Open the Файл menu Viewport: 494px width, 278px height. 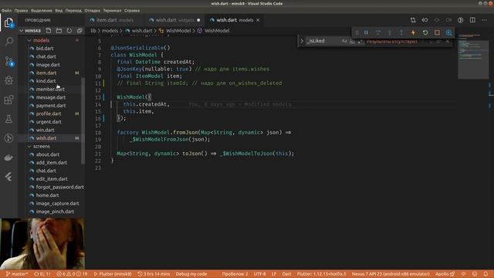7,10
